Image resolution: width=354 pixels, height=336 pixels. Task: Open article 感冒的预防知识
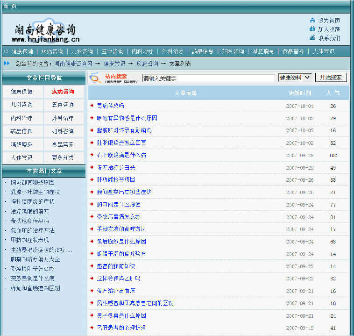[116, 266]
